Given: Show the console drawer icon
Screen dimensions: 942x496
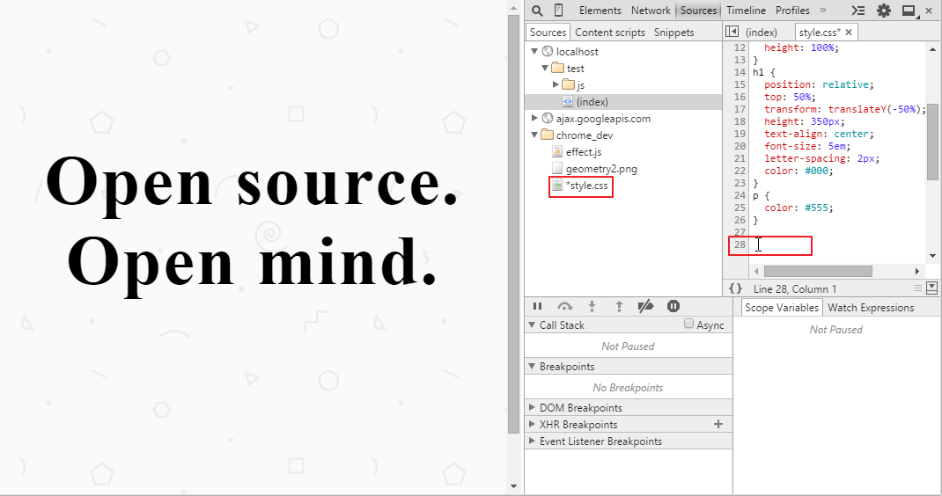Looking at the screenshot, I should click(x=859, y=11).
